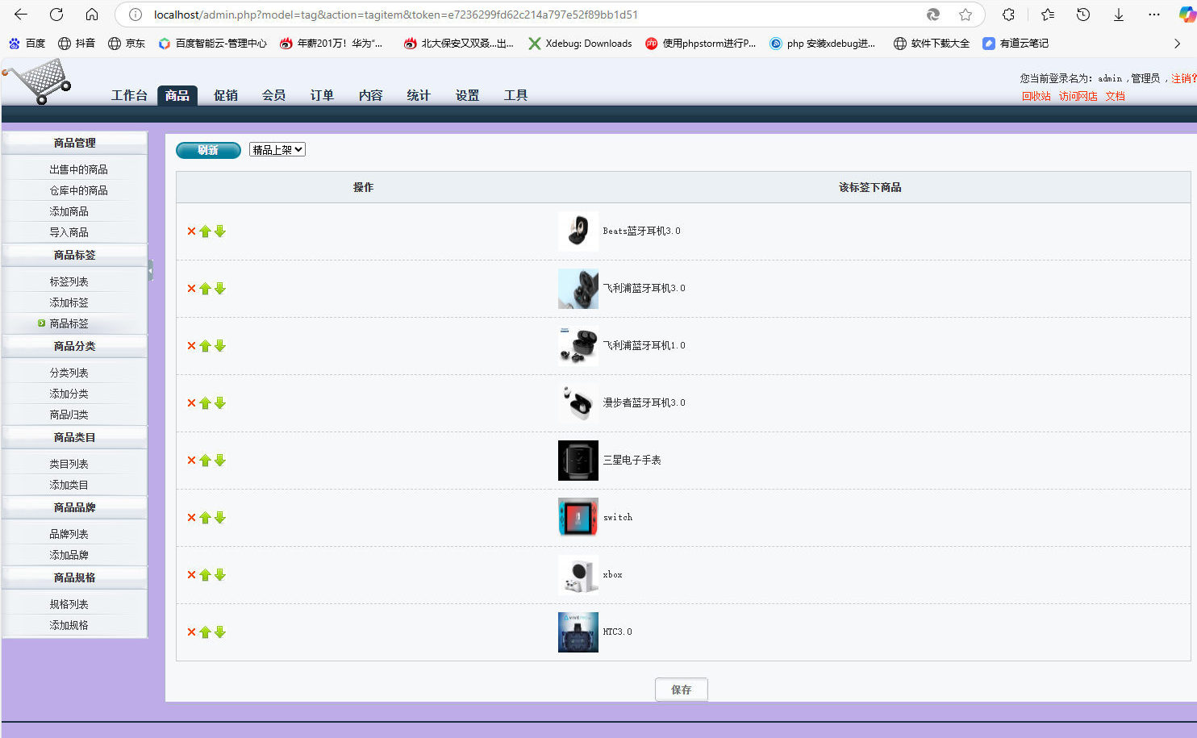Delete the Beats蓝牙耳机3.0 row with red X
This screenshot has height=738, width=1197.
pos(191,231)
